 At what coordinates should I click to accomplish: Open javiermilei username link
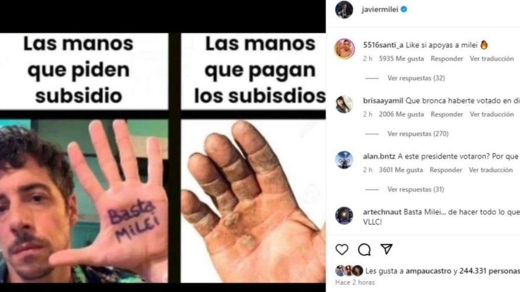(x=380, y=9)
